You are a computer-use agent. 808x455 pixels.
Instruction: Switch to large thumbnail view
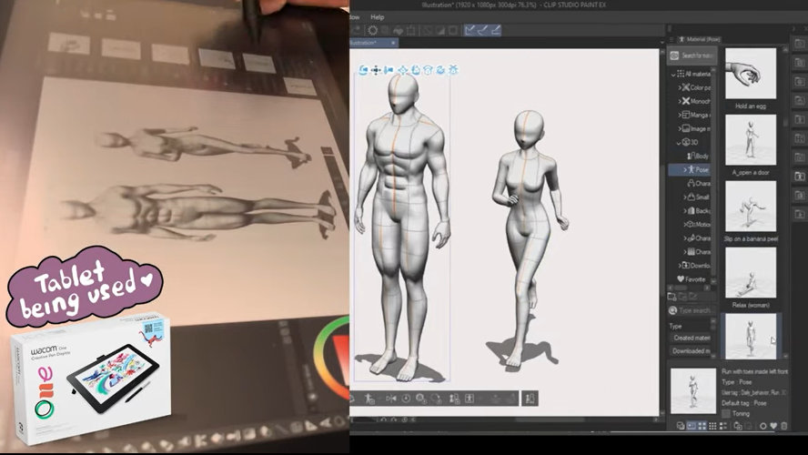(692, 426)
